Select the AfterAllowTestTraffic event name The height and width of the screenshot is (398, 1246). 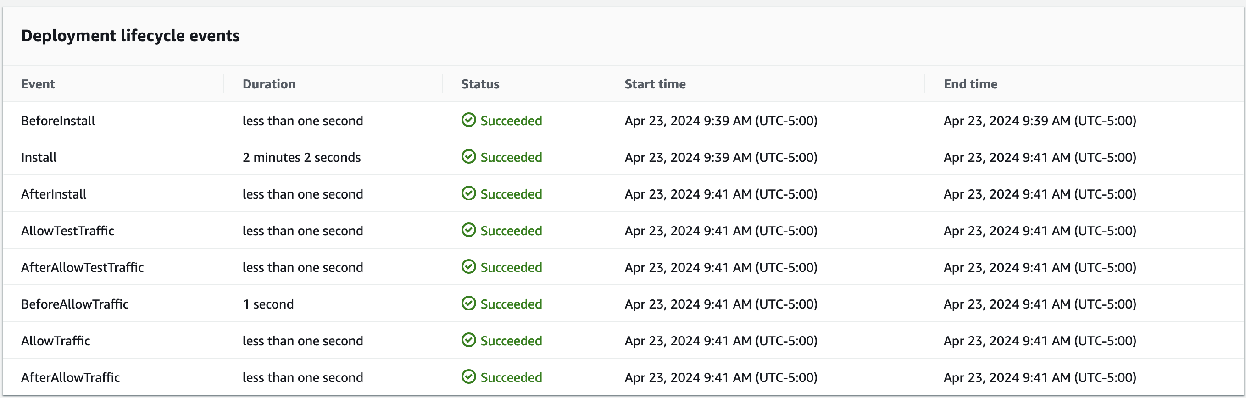click(83, 268)
